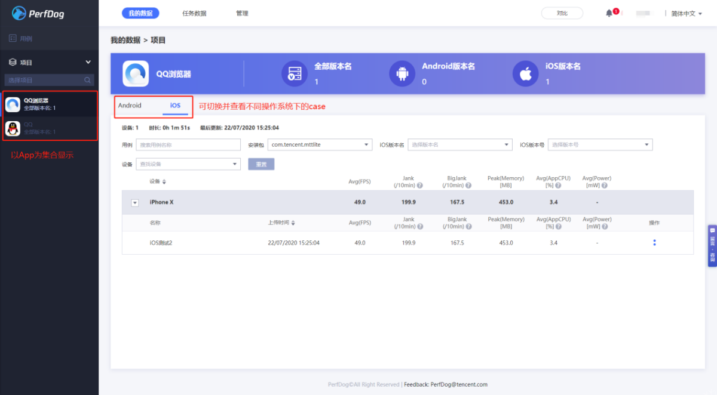Open the 安装包 com.tencent.mttlite dropdown

(x=320, y=145)
